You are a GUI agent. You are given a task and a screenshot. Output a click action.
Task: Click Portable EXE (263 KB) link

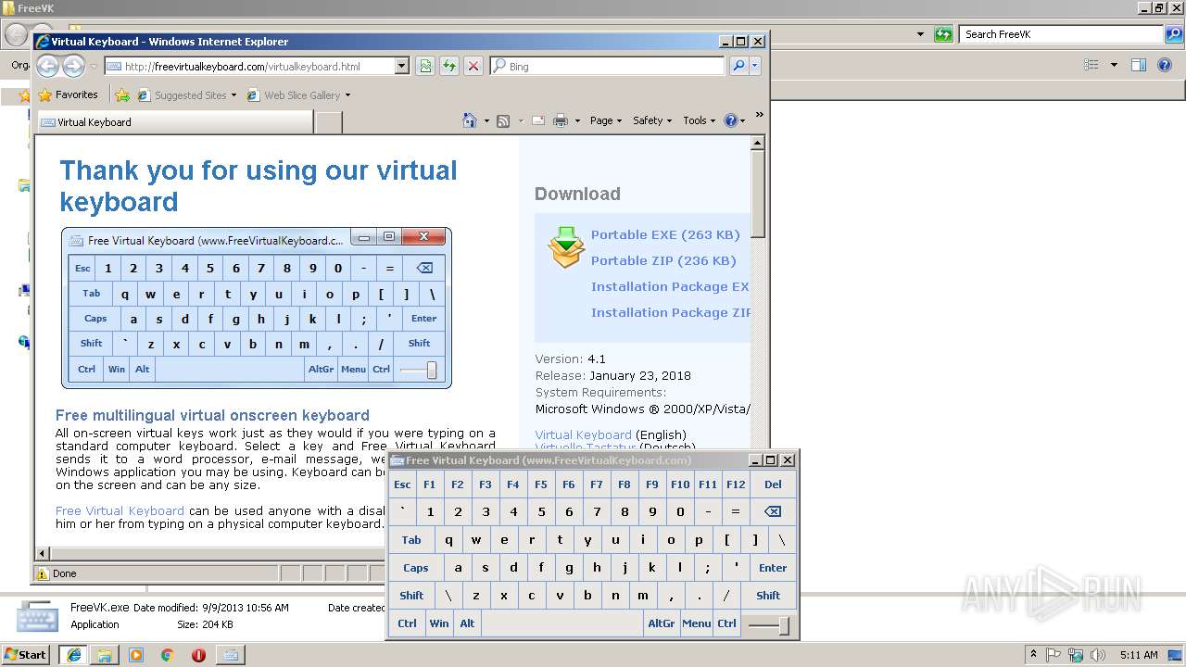point(665,234)
